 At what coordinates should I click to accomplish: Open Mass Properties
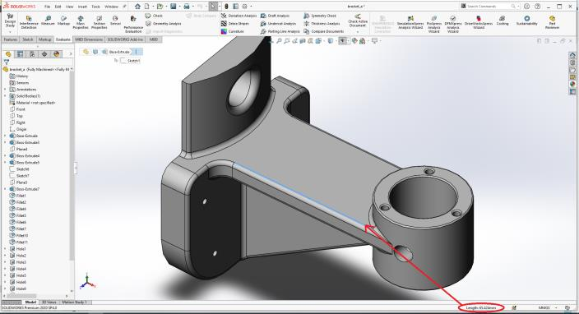pyautogui.click(x=81, y=22)
